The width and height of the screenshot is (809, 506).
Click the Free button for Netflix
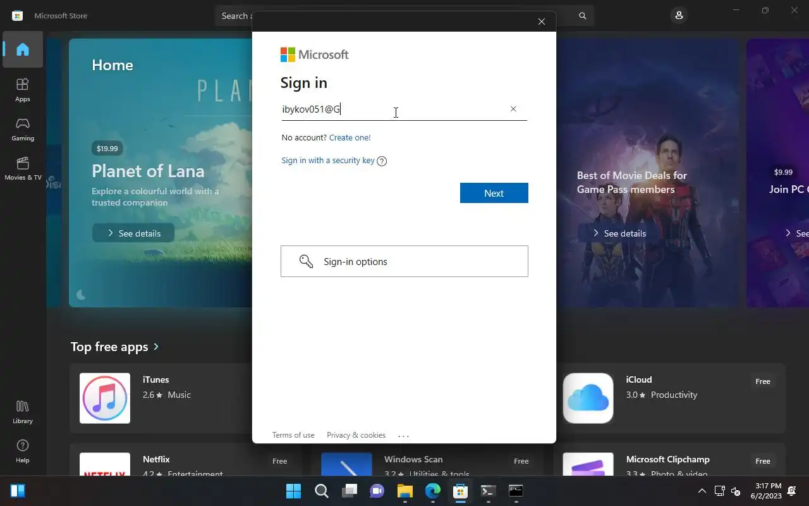pos(280,461)
